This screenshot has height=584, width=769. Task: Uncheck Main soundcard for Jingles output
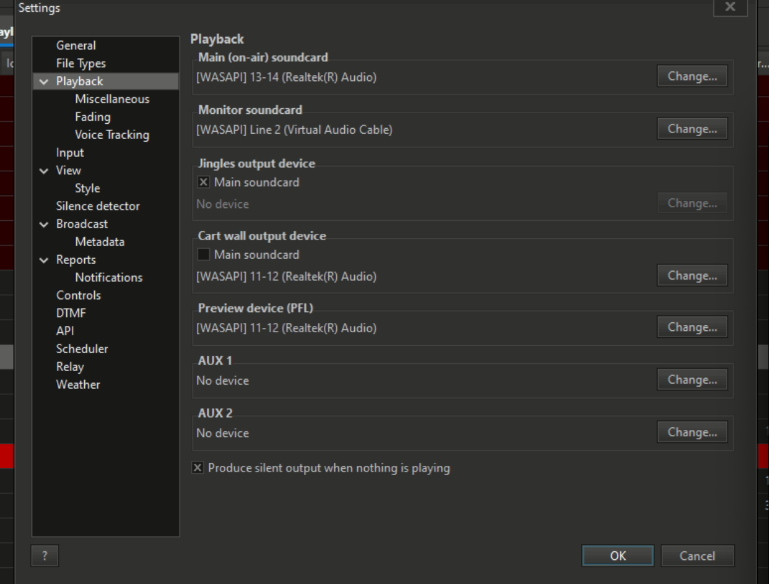click(202, 182)
